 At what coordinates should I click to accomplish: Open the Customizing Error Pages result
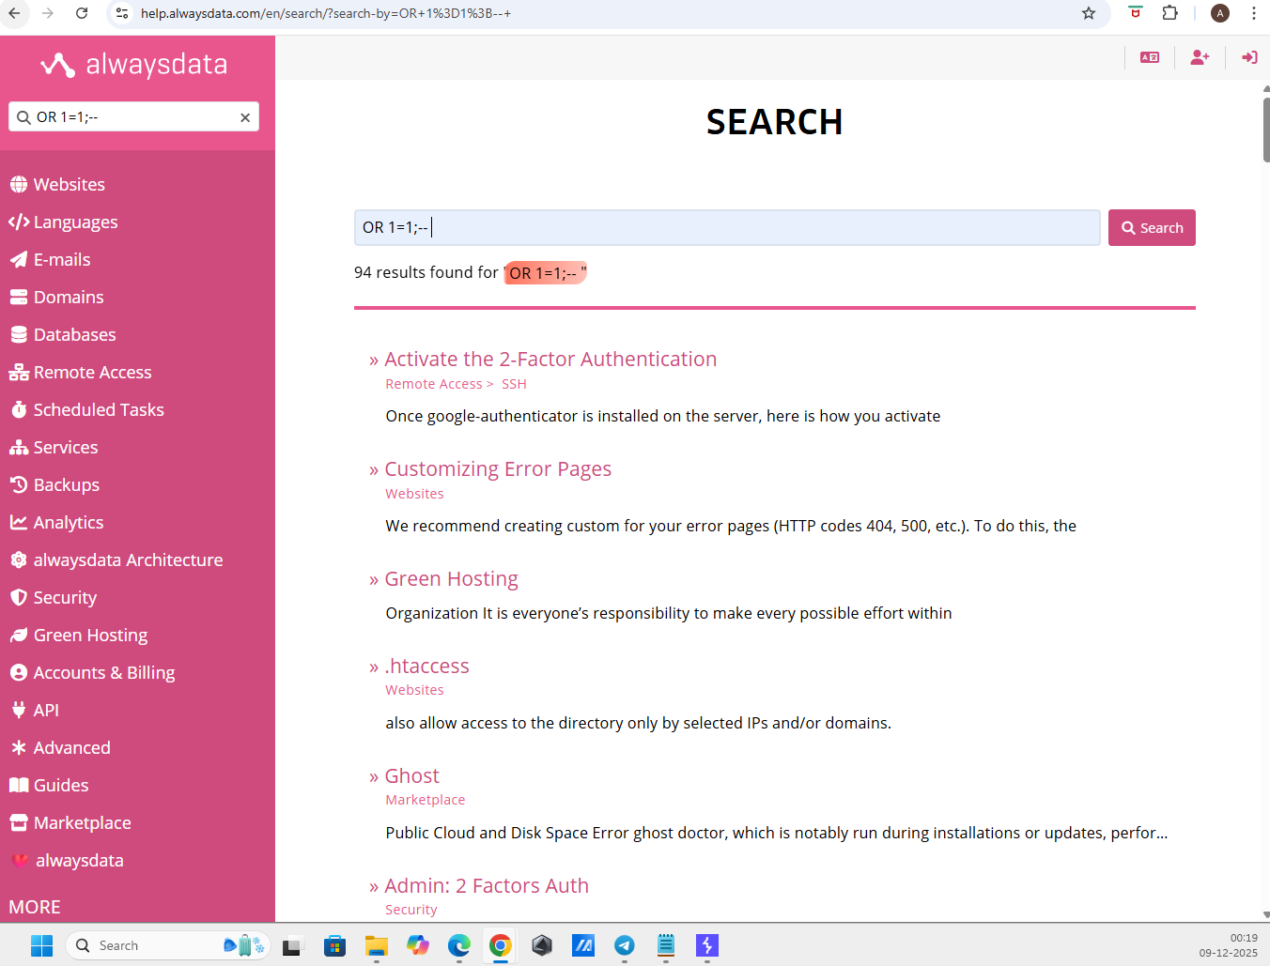(x=497, y=469)
